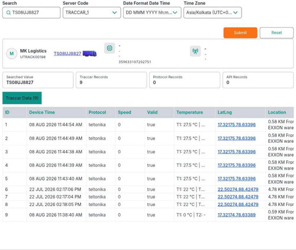Viewport: 296px width, 250px height.
Task: Open the Time Zone Asia/Kolkata dropdown
Action: (x=213, y=12)
